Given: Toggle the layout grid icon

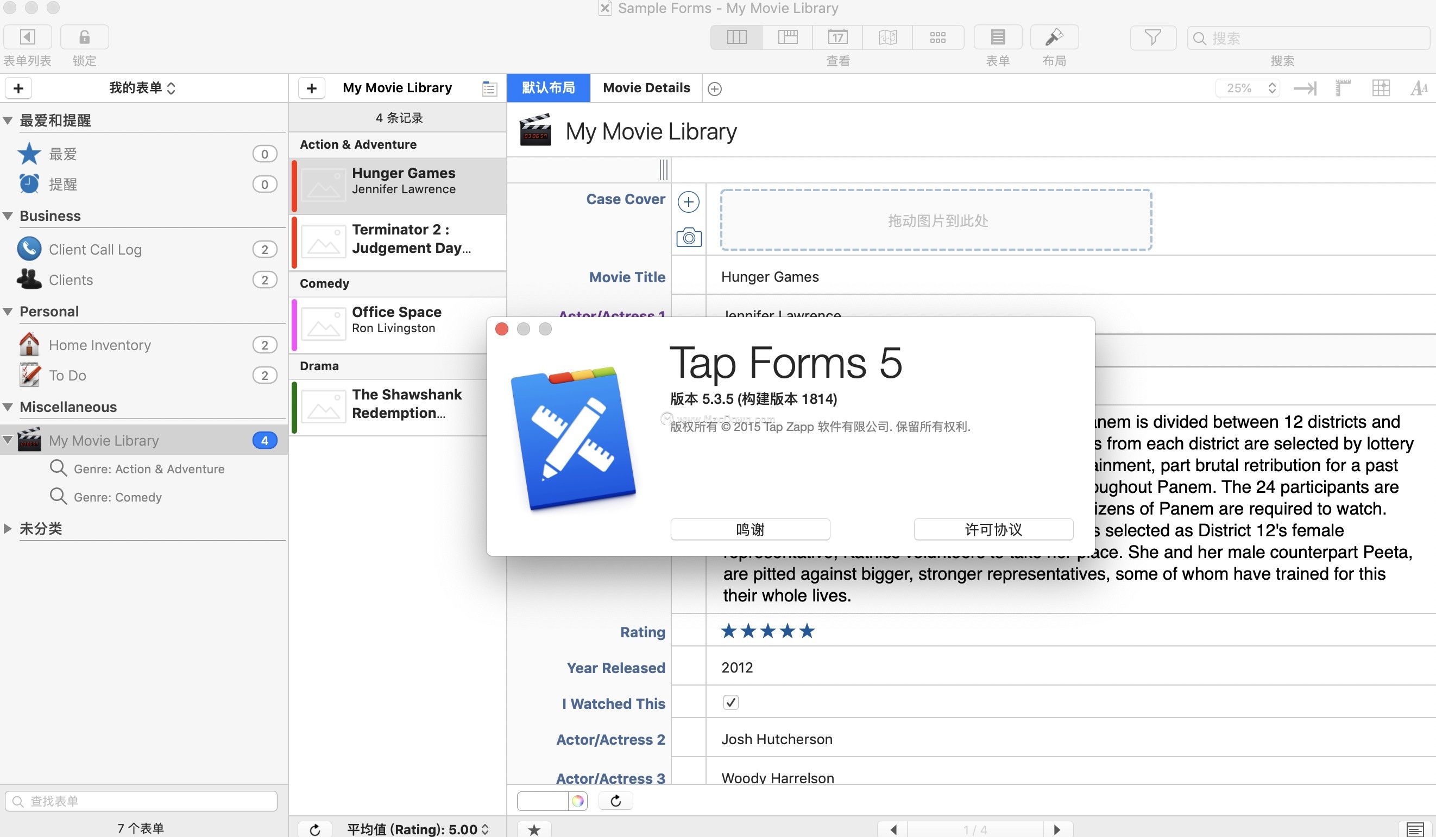Looking at the screenshot, I should pos(1381,88).
